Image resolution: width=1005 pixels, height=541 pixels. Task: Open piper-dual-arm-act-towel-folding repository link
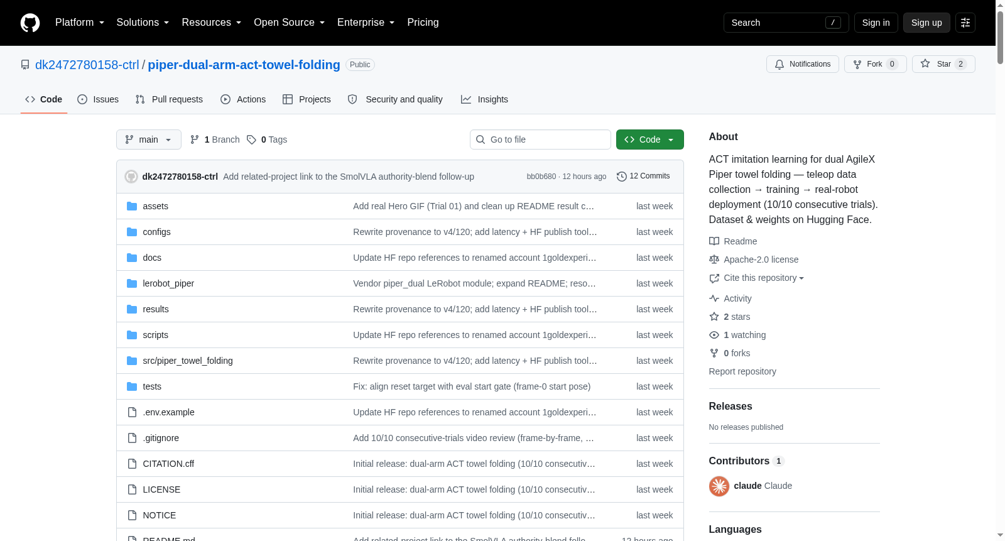click(x=244, y=65)
